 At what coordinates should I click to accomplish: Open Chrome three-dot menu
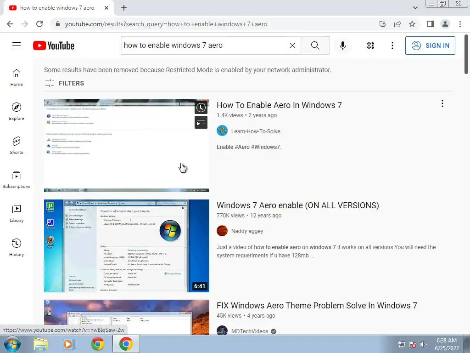460,24
